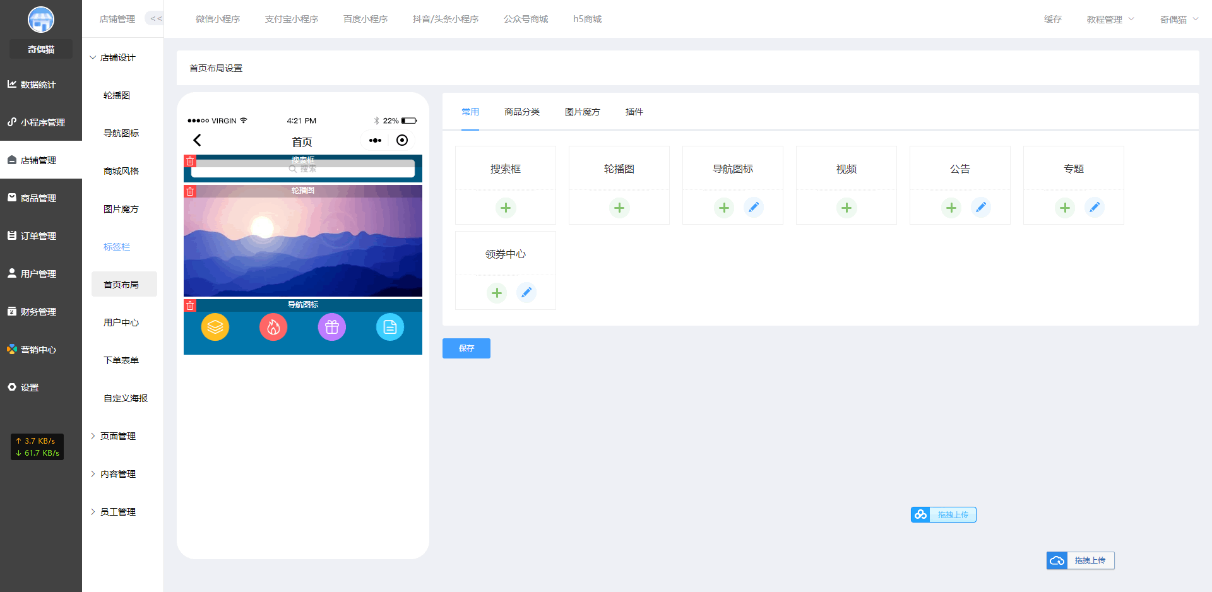Collapse the 店铺设计 menu group
The height and width of the screenshot is (592, 1212).
click(x=113, y=57)
